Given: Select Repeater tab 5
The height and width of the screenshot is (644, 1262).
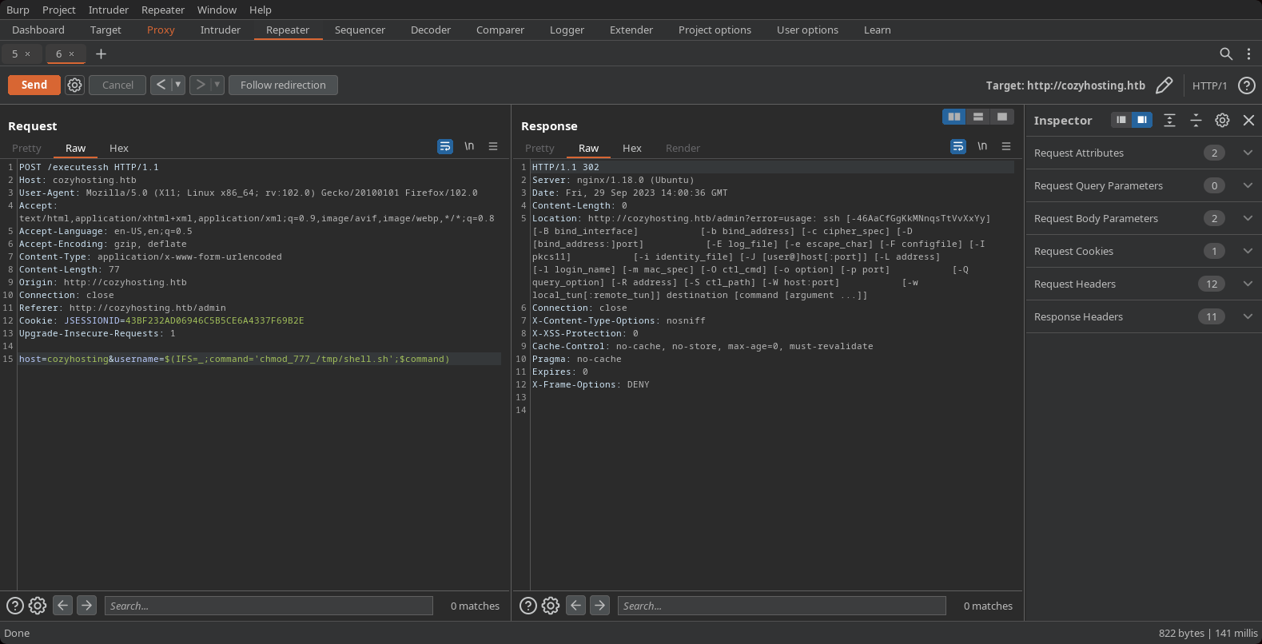Looking at the screenshot, I should pos(14,54).
